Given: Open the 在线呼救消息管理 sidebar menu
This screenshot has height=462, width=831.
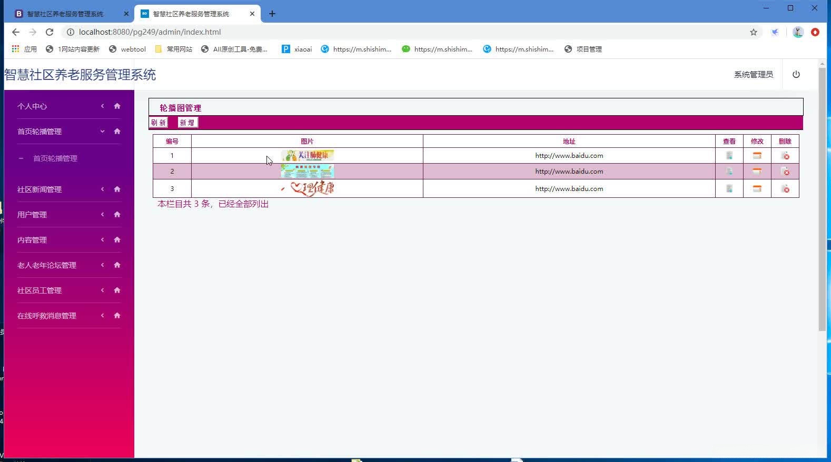Looking at the screenshot, I should pyautogui.click(x=47, y=316).
